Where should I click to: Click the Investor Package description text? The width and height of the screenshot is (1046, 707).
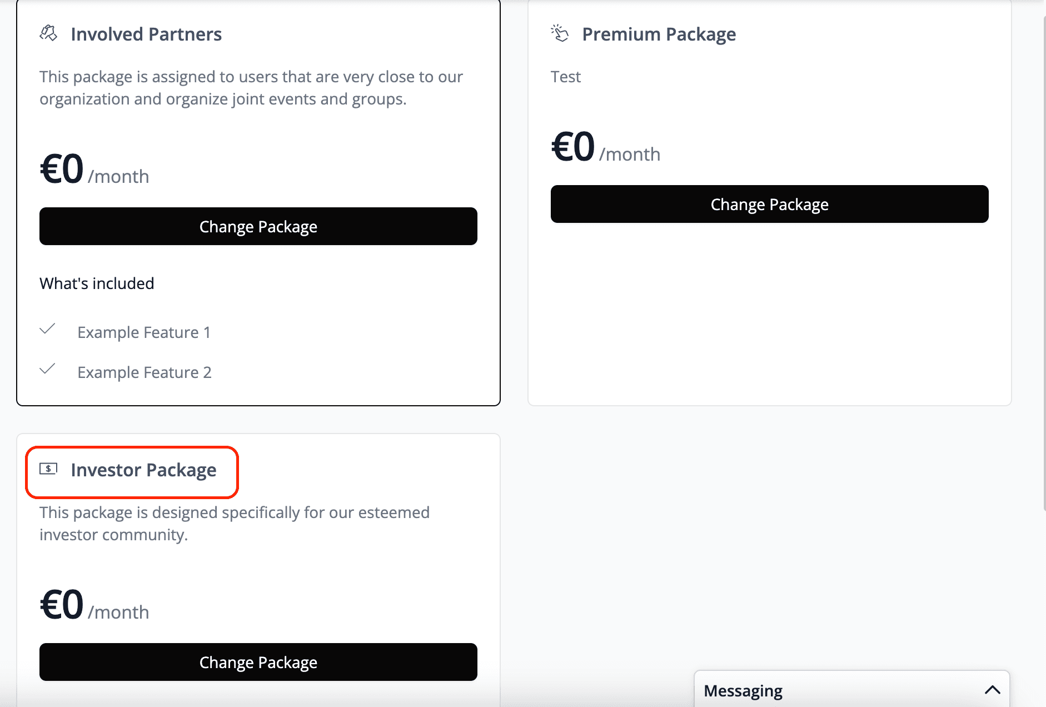tap(234, 524)
